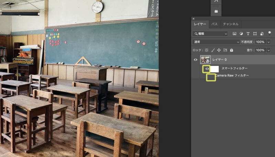This screenshot has width=275, height=157.
Task: Click the スマートフィルター label
Action: point(234,68)
